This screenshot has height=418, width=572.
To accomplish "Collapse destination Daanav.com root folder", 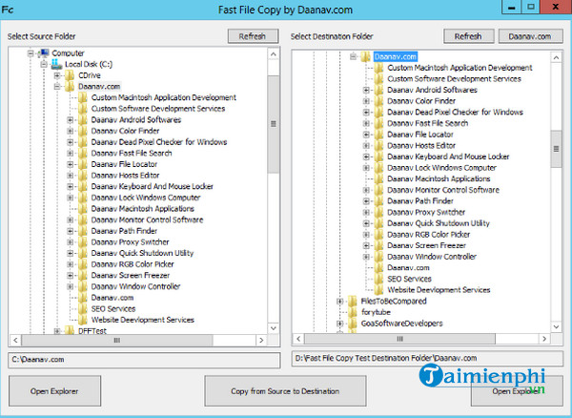I will tap(353, 56).
